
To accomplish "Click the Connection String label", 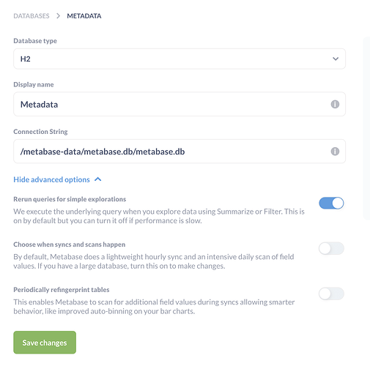I will pyautogui.click(x=40, y=132).
